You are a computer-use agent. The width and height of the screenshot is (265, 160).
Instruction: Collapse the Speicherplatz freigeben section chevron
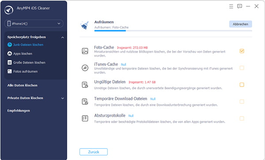pyautogui.click(x=63, y=37)
